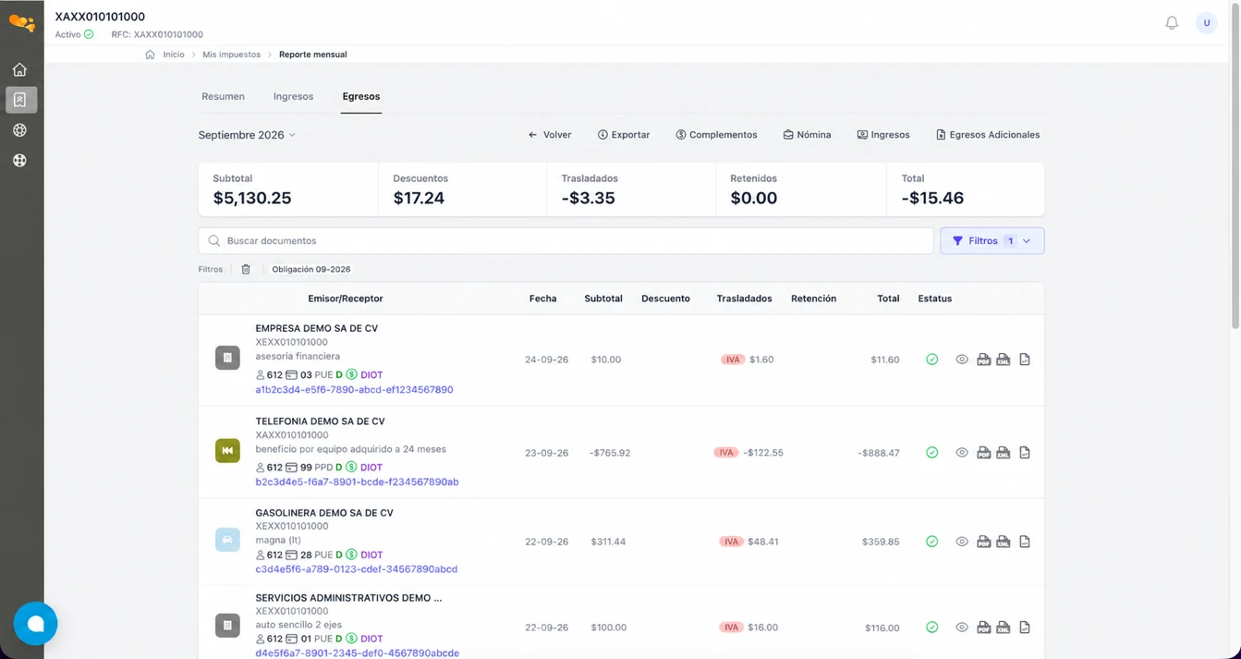The image size is (1241, 659).
Task: Click the Volver button
Action: tap(549, 135)
